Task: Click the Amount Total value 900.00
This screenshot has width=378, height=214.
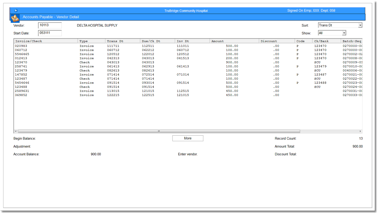Action: point(357,146)
